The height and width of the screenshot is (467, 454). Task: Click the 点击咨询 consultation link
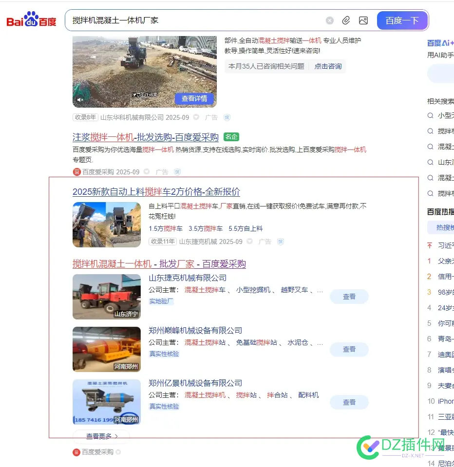click(x=328, y=66)
